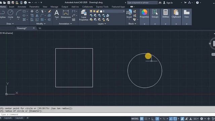
Task: Click the Plot printer icon
Action: tap(26, 2)
